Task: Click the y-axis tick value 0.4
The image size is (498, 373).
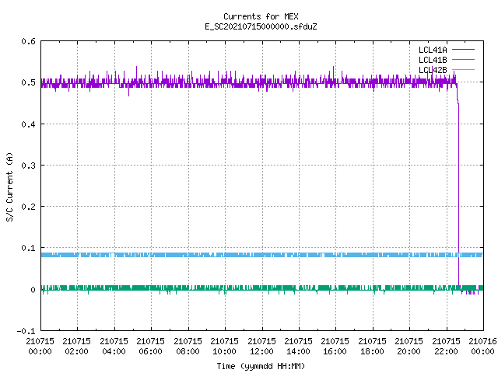Action: click(28, 124)
